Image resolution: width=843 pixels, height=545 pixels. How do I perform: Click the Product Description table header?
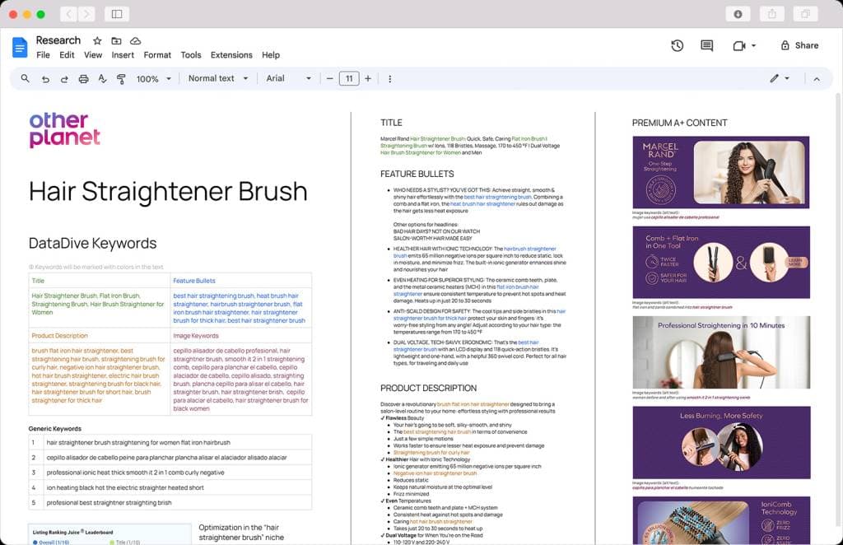tap(59, 335)
